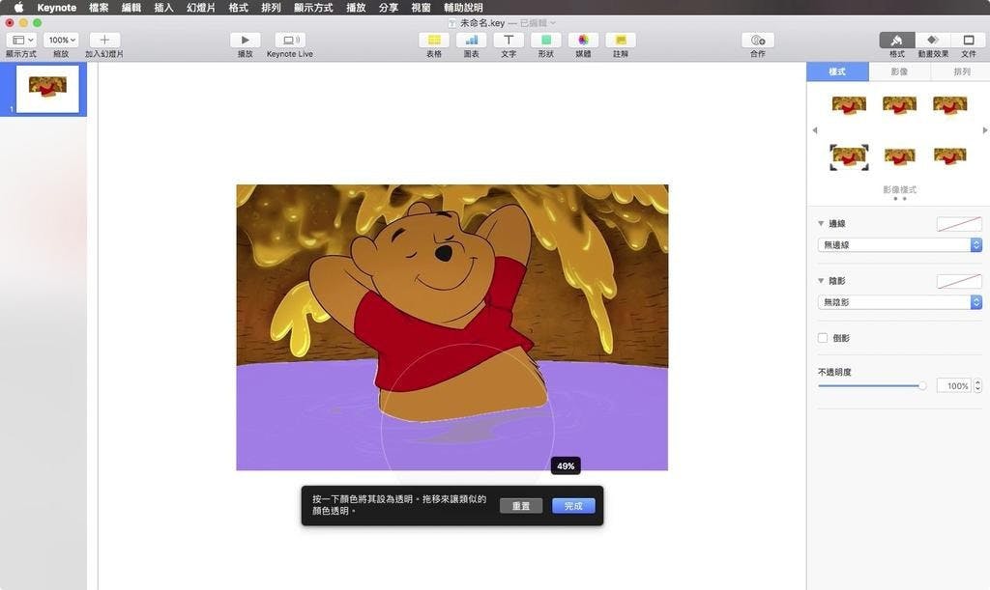990x590 pixels.
Task: Open the Animate (動畫效果) inspector button
Action: (933, 40)
